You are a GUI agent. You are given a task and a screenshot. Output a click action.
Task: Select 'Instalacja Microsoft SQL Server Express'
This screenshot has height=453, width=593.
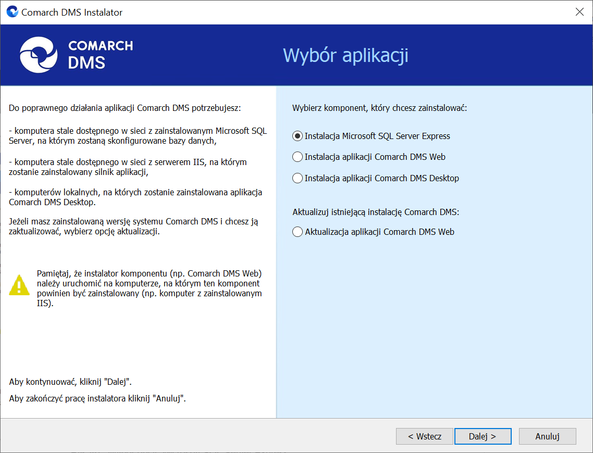(x=297, y=136)
